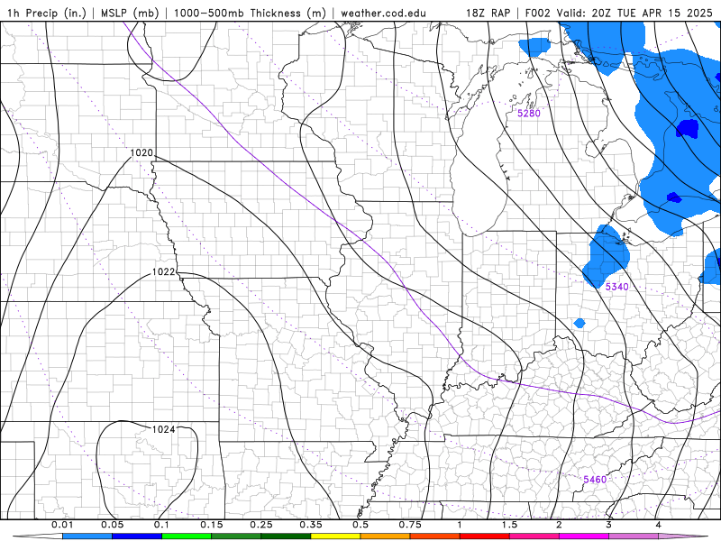Click the light blue legend swatch

[x=87, y=536]
